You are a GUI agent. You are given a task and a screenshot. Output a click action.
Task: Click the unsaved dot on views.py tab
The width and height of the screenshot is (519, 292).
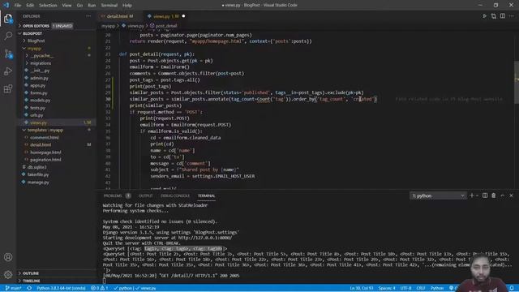coord(183,16)
